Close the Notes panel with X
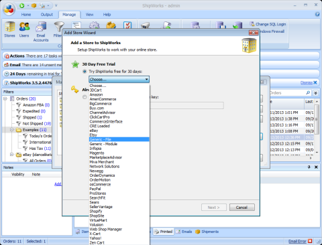Viewport: 322px width, 245px height. (x=316, y=167)
